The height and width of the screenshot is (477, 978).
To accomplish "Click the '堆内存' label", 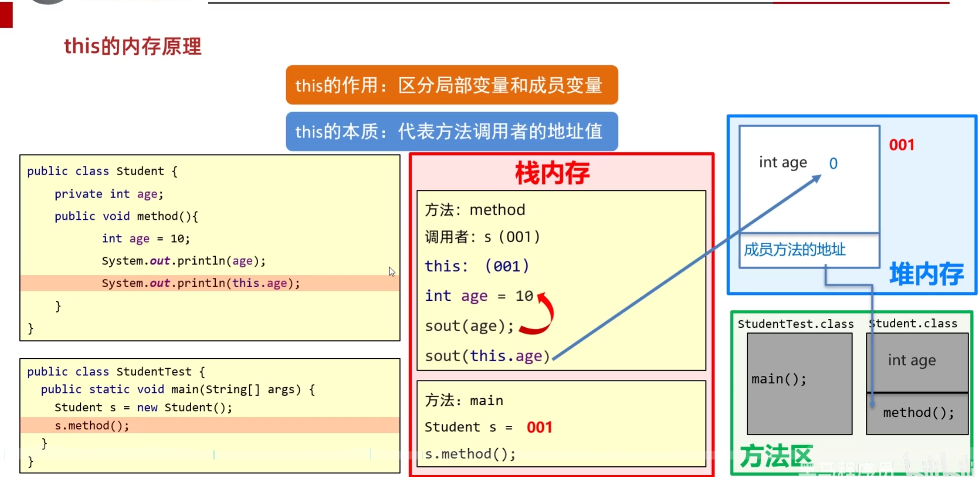I will [926, 274].
